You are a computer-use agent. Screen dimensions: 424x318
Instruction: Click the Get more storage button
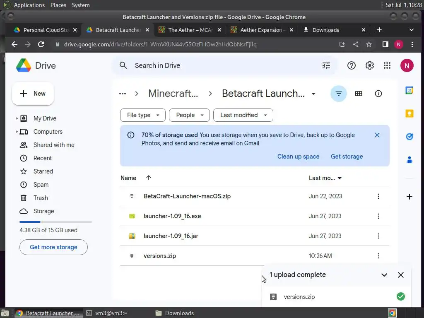(53, 247)
